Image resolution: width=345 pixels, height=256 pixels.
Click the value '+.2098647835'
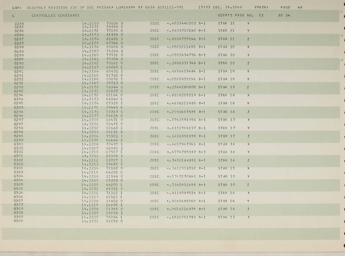tap(181, 112)
